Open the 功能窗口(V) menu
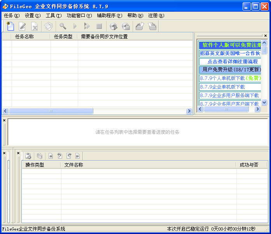Viewport: 271px width, 234px height. [79, 16]
